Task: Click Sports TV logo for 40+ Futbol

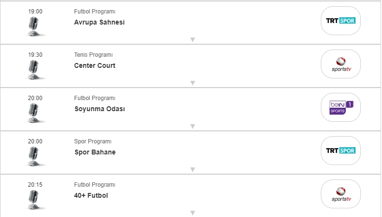Action: [341, 194]
